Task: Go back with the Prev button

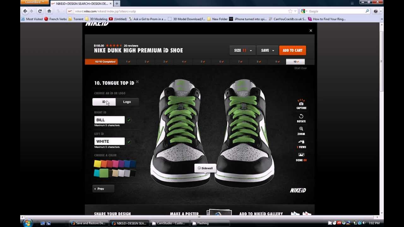Action: [103, 189]
